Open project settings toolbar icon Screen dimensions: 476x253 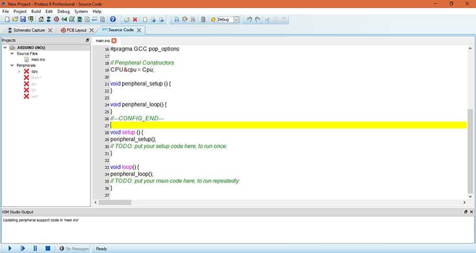(x=203, y=20)
